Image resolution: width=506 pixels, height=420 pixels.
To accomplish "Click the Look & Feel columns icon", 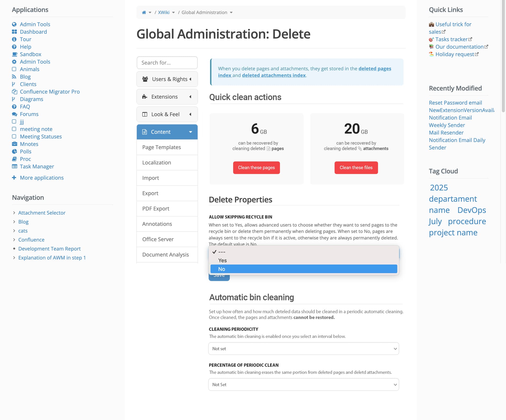I will point(145,114).
